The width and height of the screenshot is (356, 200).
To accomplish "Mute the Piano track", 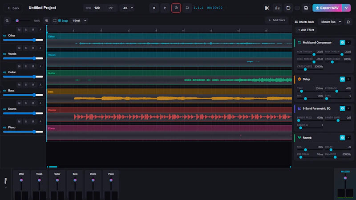I will [x=19, y=121].
